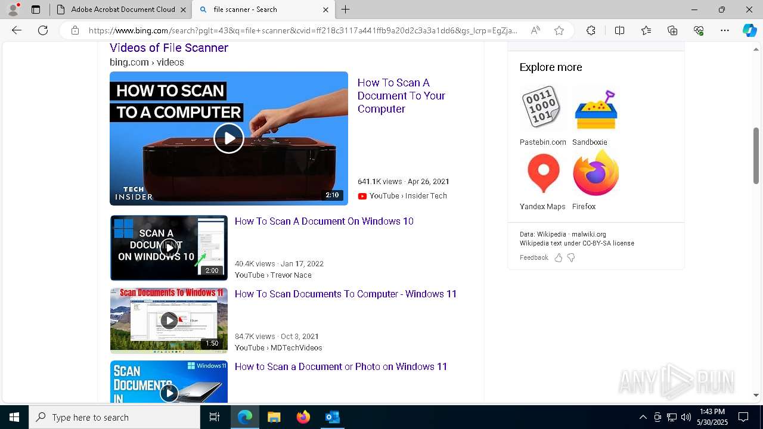
Task: Open the network status tray icon
Action: [672, 417]
